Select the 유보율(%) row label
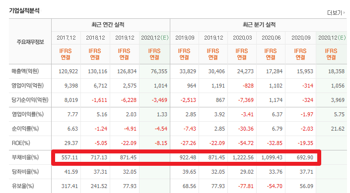The width and height of the screenshot is (350, 193). coord(23,186)
